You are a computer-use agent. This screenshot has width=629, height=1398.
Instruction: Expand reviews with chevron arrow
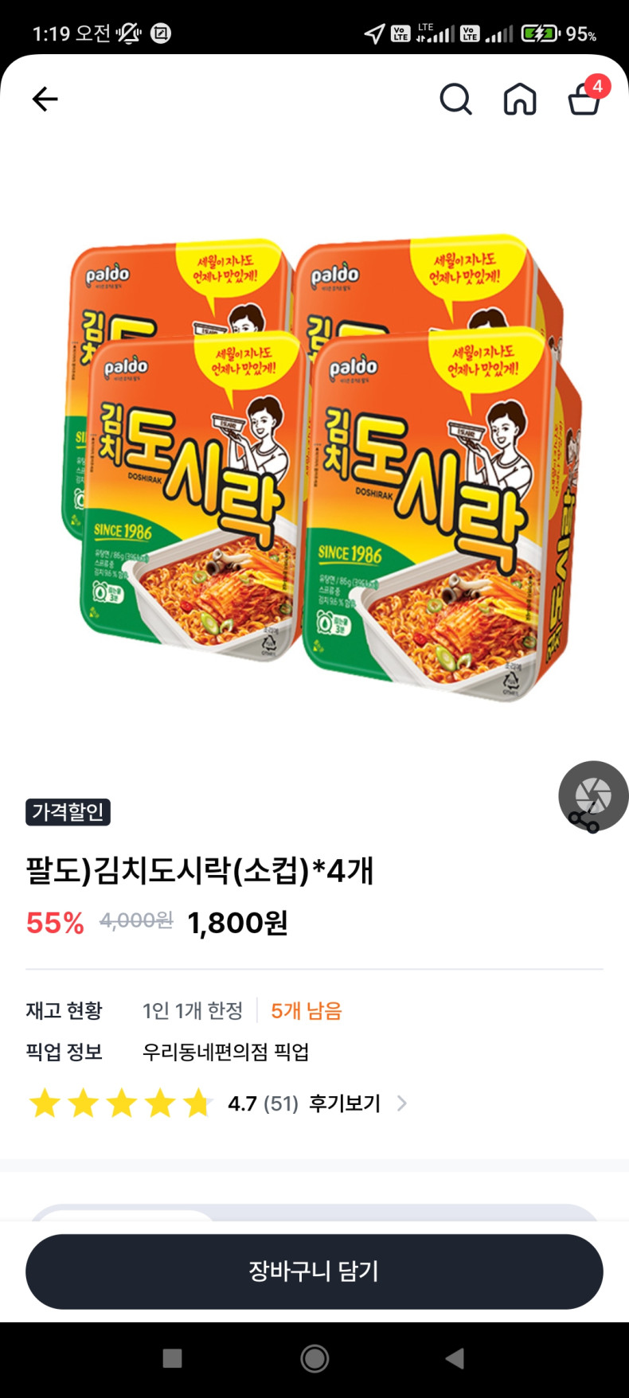402,1103
